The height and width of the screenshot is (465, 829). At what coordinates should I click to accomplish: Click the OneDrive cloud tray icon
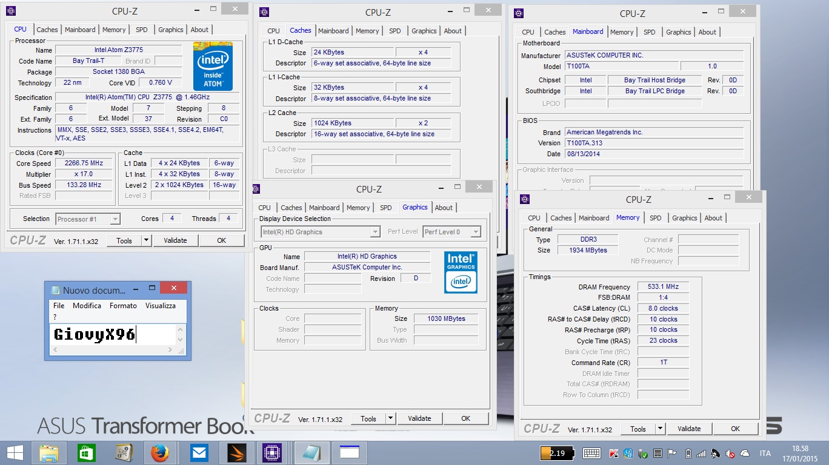[x=745, y=453]
